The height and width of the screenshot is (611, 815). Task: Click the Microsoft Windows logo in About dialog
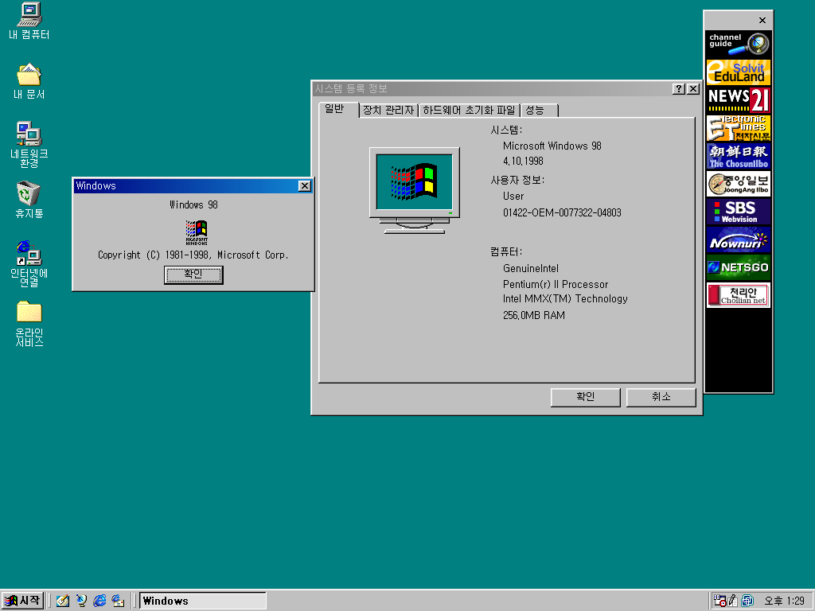coord(197,232)
